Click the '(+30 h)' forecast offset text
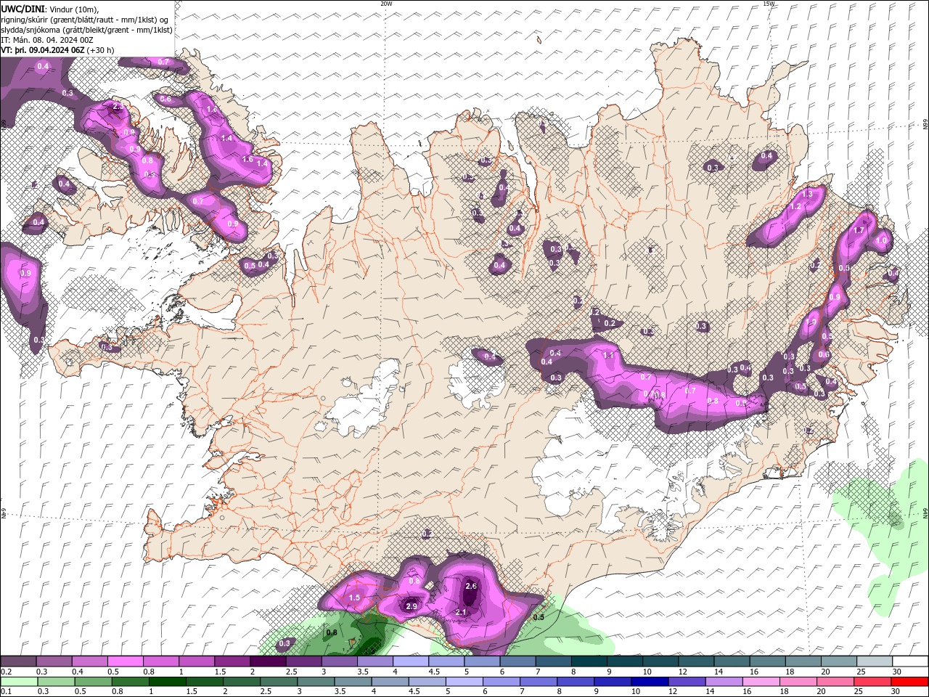 [x=100, y=50]
